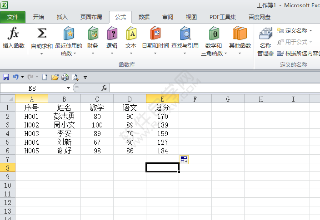The height and width of the screenshot is (220, 320).
Task: Click inside the formula bar input
Action: 215,88
